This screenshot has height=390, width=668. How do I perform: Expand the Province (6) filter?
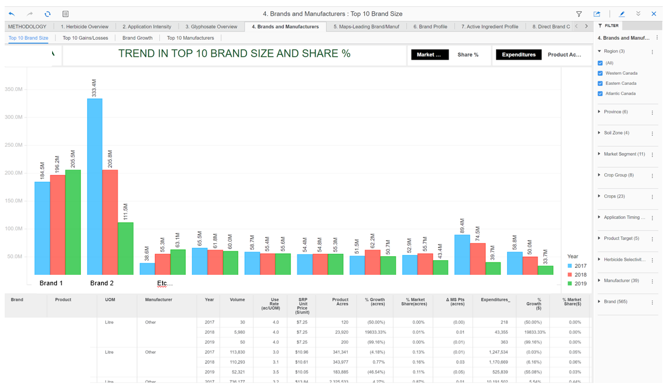point(600,112)
